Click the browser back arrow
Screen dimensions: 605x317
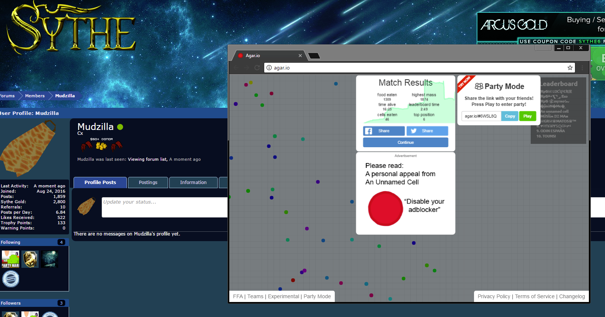[236, 68]
